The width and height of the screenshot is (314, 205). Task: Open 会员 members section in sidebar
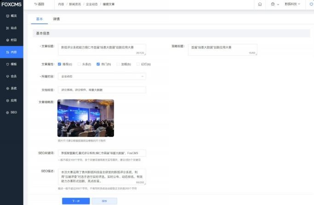click(x=11, y=76)
